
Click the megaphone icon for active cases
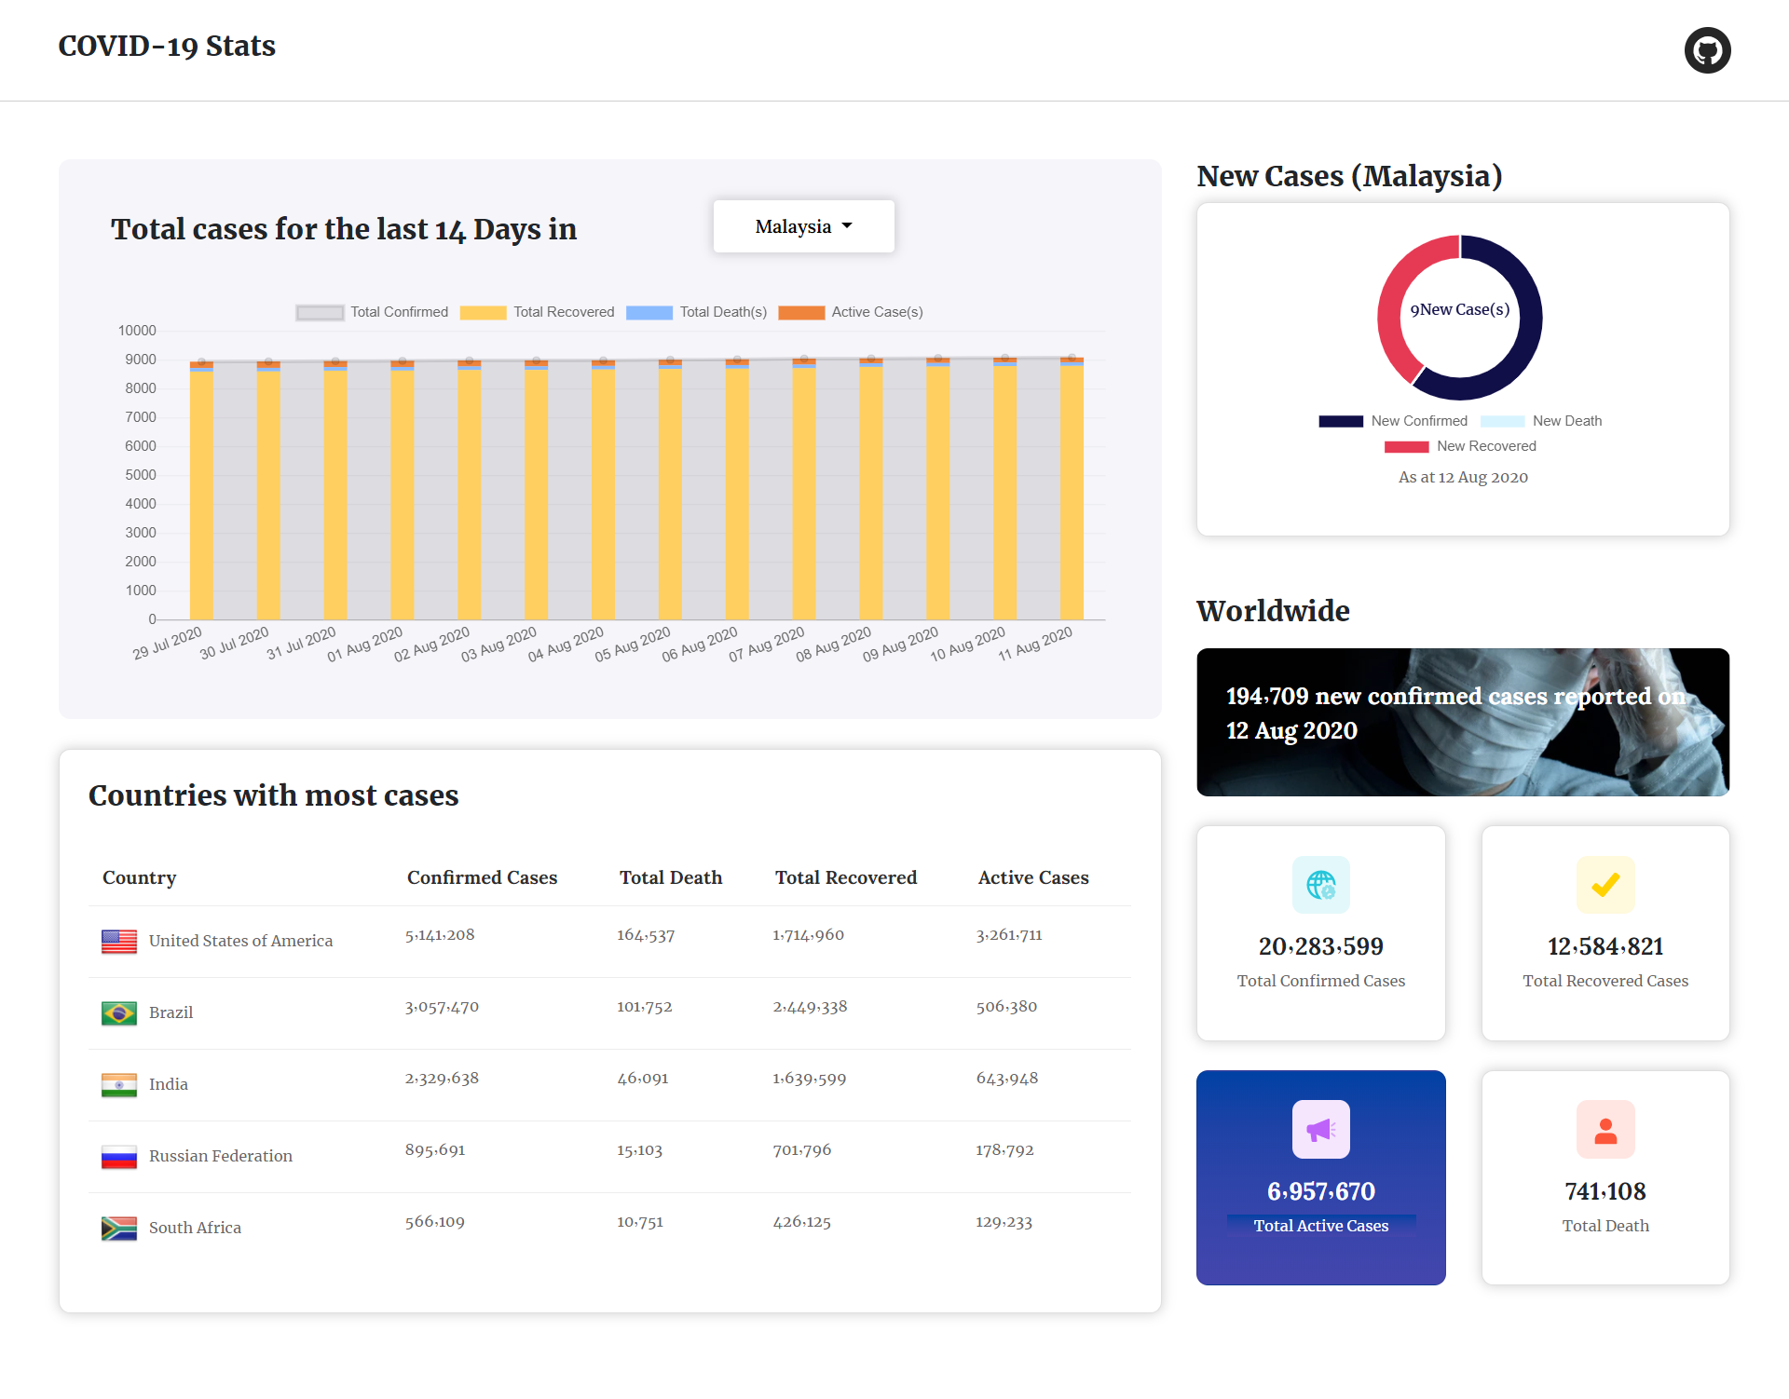(x=1321, y=1130)
